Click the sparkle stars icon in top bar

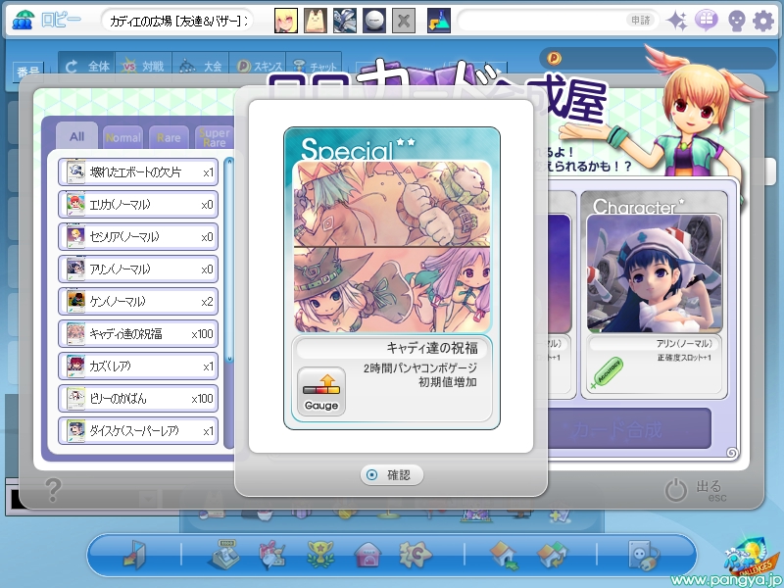coord(677,21)
